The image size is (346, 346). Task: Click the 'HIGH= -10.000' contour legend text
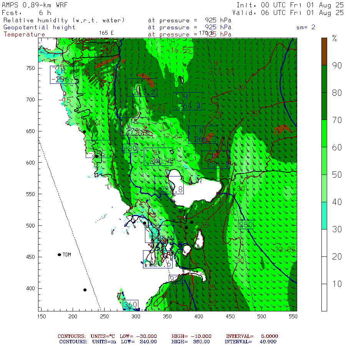point(191,336)
